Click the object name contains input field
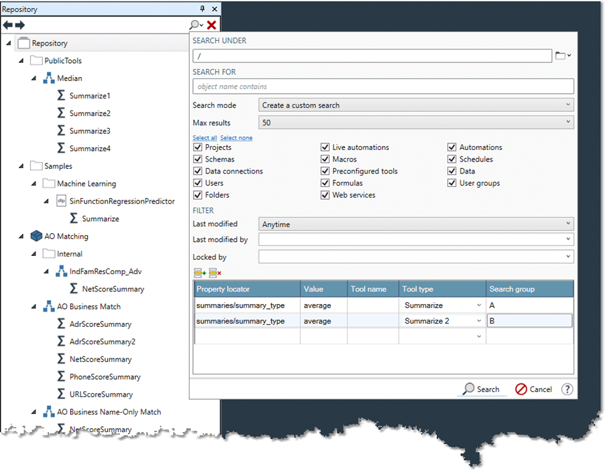 point(383,86)
